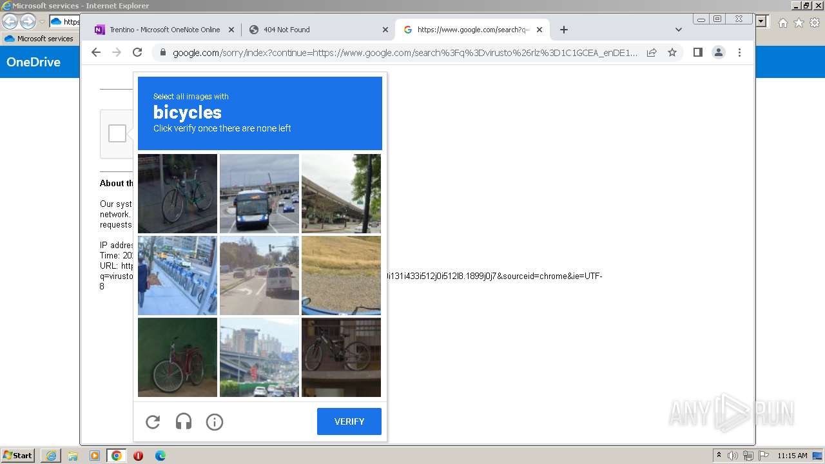Expand the Internet Explorer address dropdown arrow
Image resolution: width=825 pixels, height=464 pixels.
tap(762, 21)
